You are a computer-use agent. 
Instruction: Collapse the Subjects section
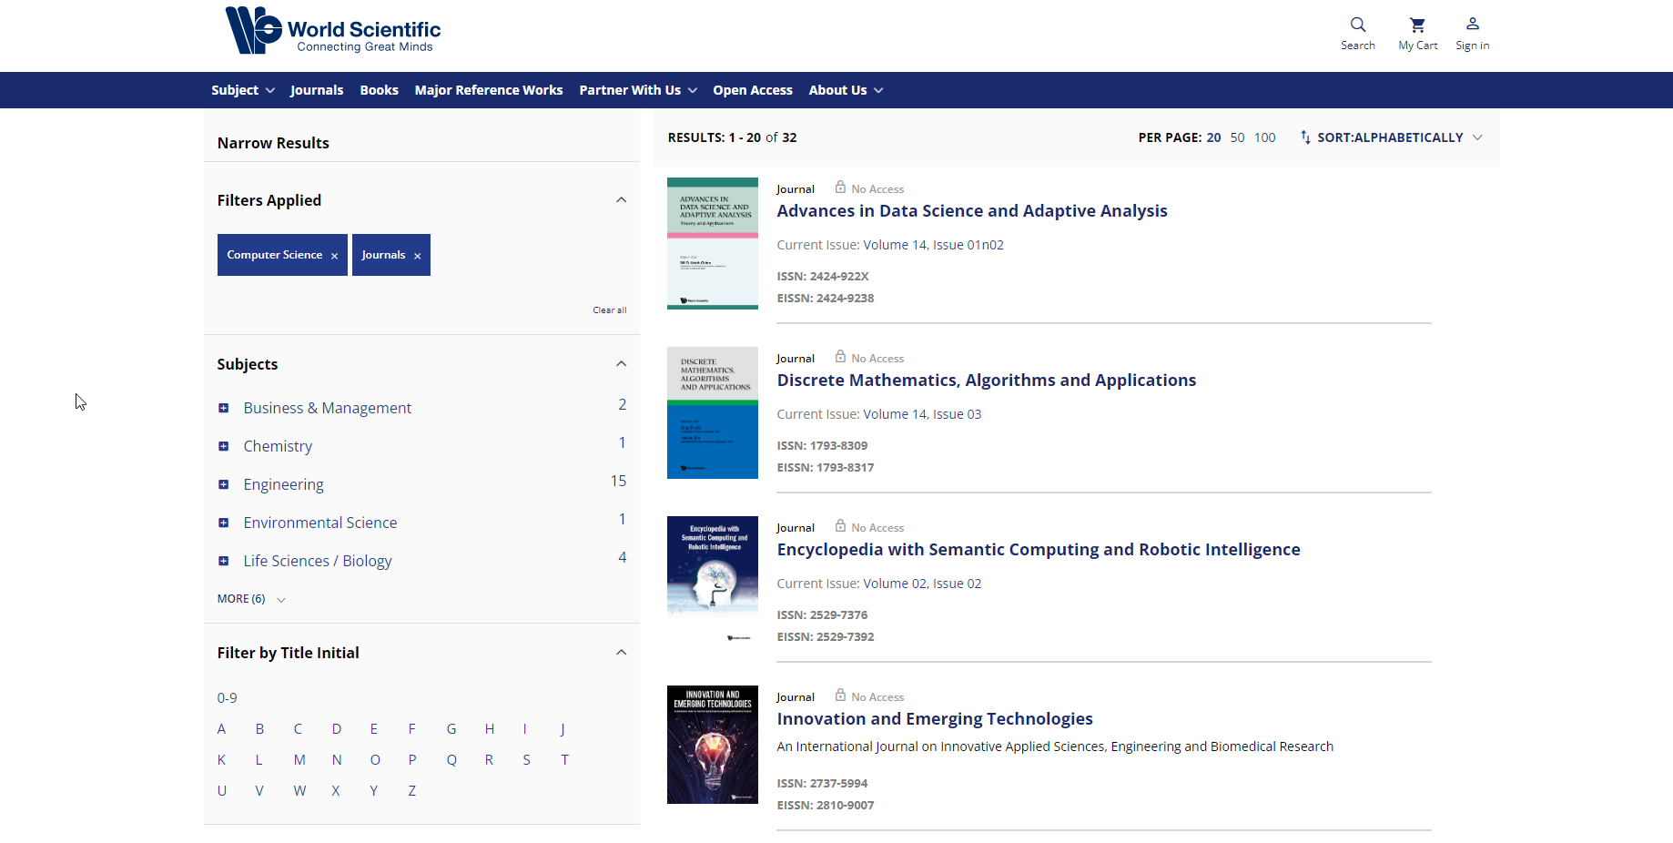point(621,364)
